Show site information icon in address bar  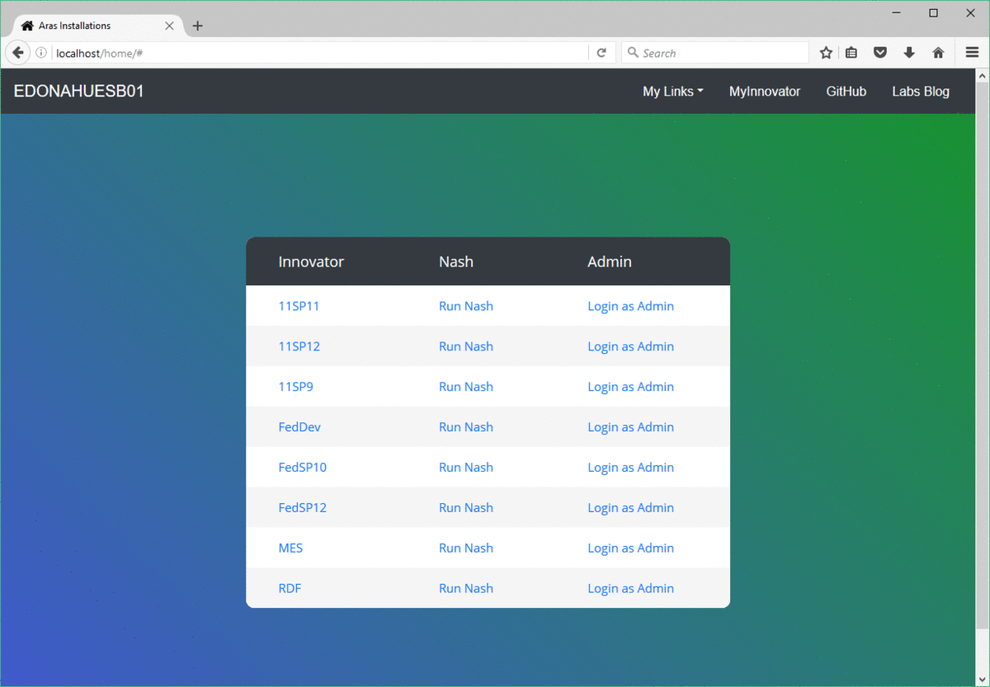40,53
